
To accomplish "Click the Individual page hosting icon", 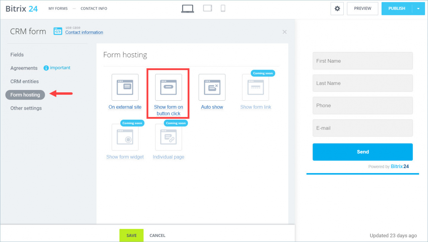I will point(169,137).
